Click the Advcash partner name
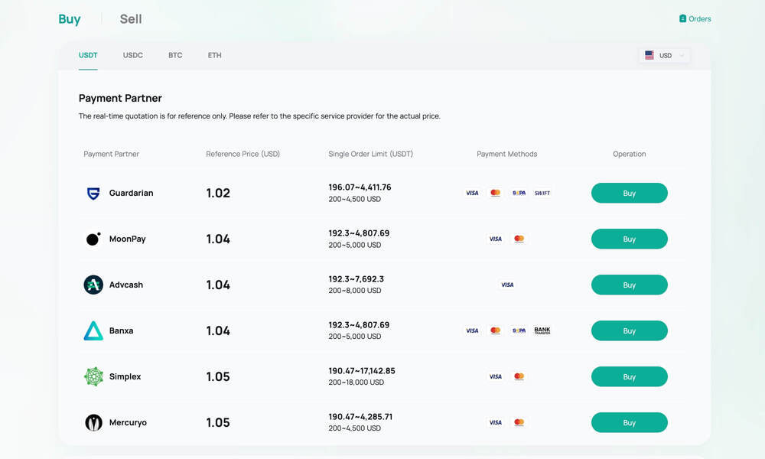Viewport: 765px width, 459px height. coord(126,285)
